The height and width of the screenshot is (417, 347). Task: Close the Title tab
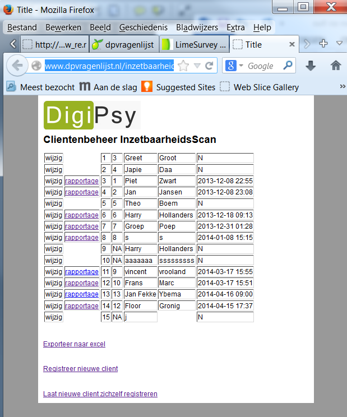(x=292, y=44)
